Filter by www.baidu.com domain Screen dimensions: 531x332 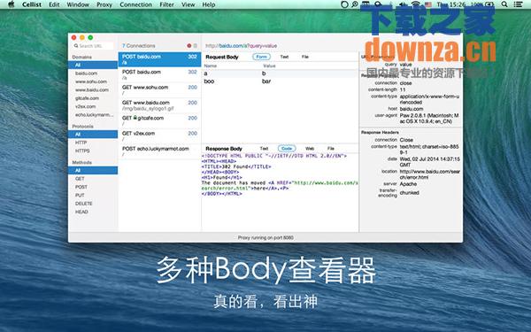tap(93, 89)
